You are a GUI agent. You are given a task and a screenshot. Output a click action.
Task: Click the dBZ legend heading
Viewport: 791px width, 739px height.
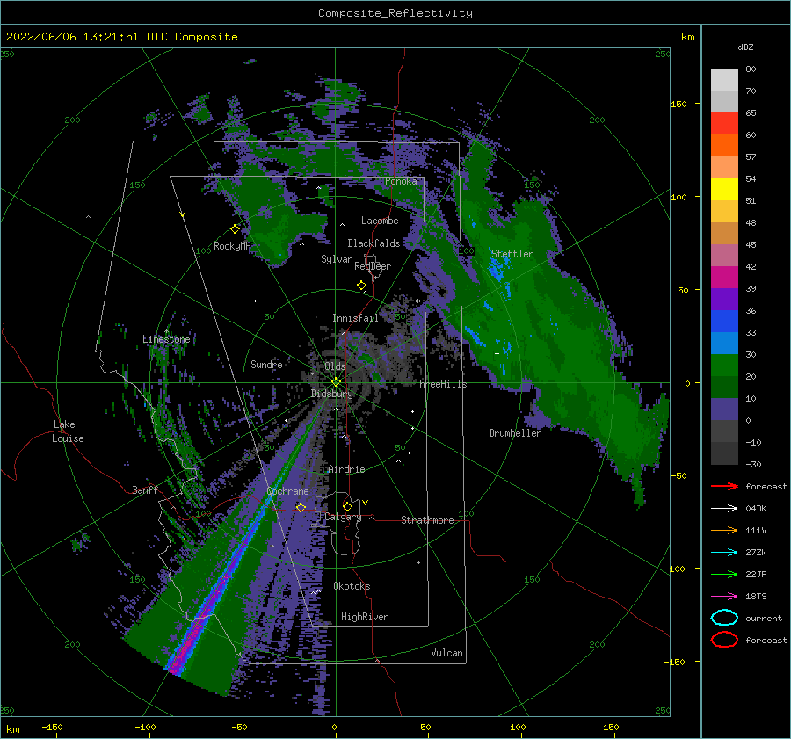coord(745,47)
